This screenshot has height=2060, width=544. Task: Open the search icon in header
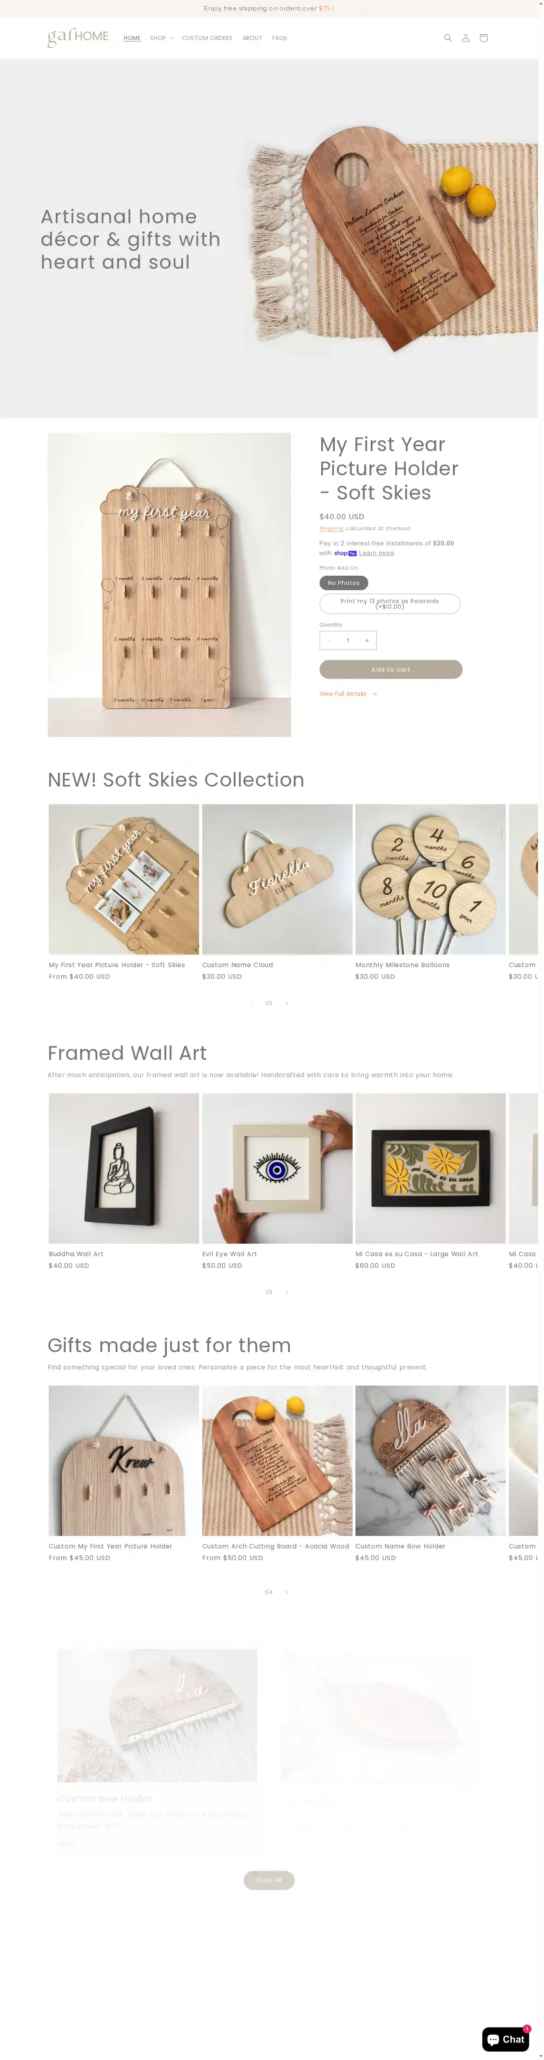coord(447,37)
